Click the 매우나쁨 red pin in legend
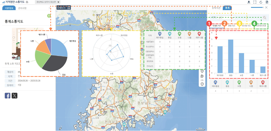 tap(263, 82)
